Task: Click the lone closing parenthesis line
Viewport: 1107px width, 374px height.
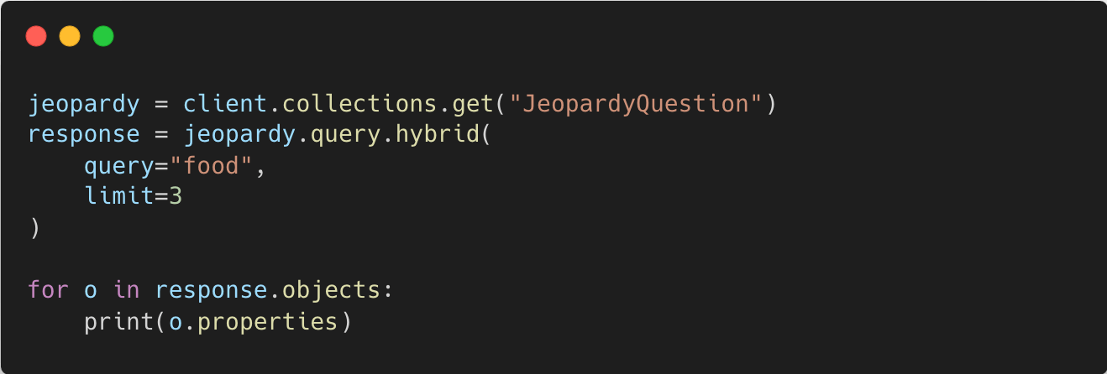Action: 34,228
